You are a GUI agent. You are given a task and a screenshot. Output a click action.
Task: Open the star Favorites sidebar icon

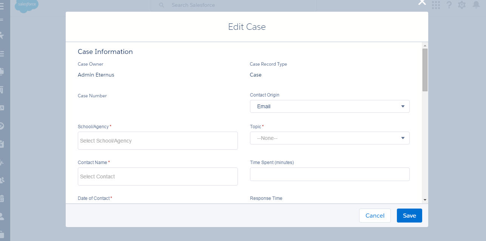pos(2,35)
